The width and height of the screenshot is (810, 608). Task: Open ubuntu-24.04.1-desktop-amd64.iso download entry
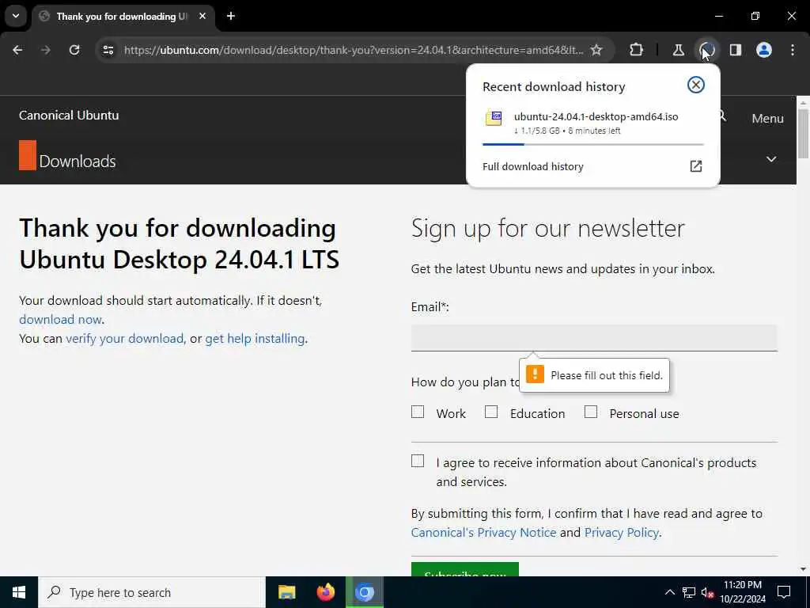point(593,123)
